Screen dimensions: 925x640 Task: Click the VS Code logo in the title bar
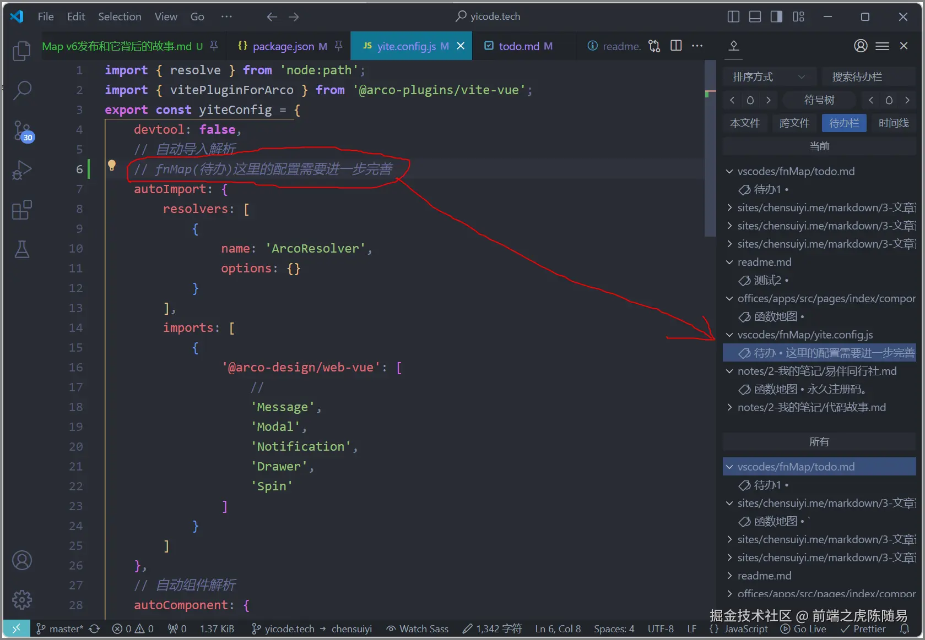click(x=17, y=17)
